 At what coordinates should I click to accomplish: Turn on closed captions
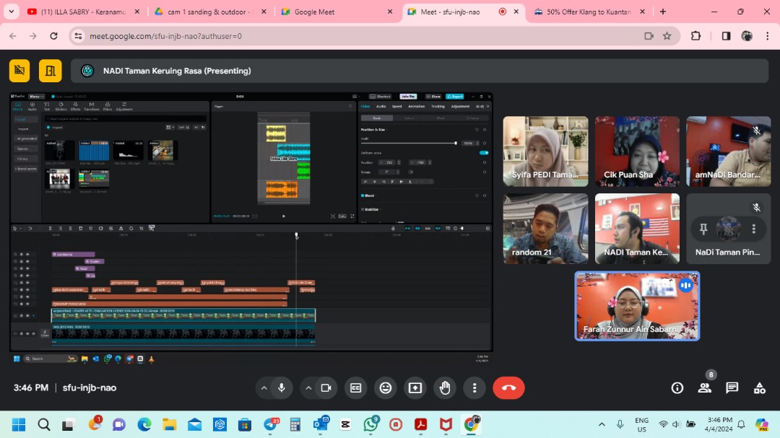(x=355, y=387)
